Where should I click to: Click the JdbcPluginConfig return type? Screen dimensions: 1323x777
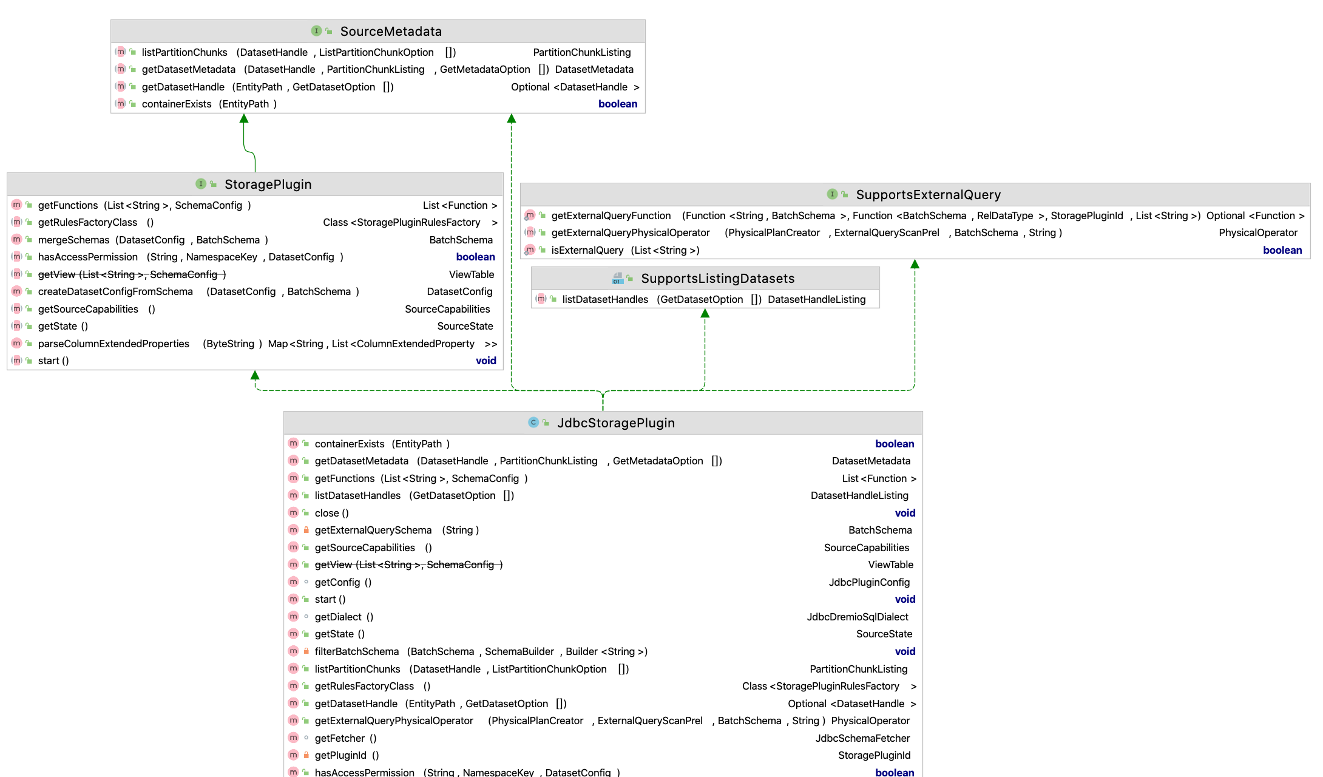click(x=869, y=582)
